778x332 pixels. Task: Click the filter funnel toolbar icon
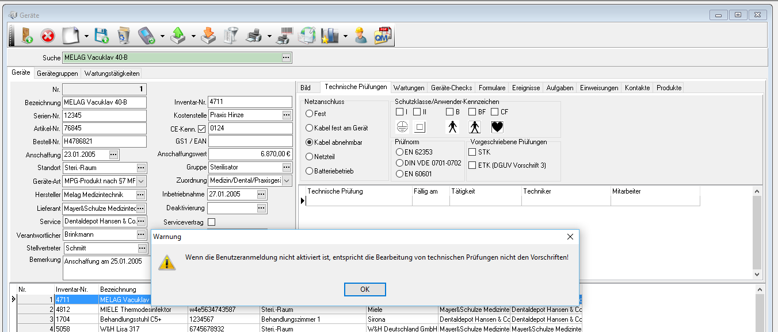230,36
